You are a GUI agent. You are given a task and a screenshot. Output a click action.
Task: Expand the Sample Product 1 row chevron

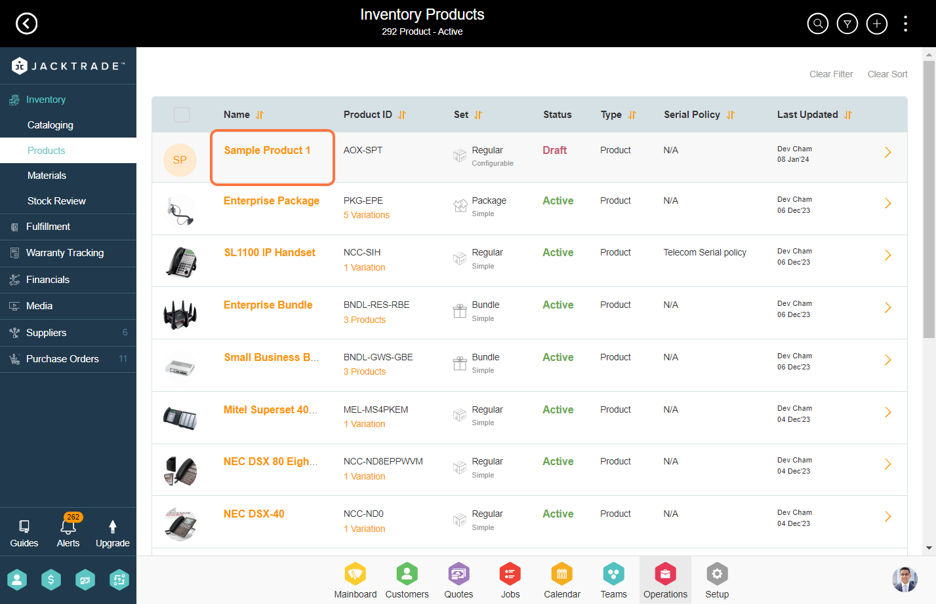[887, 152]
